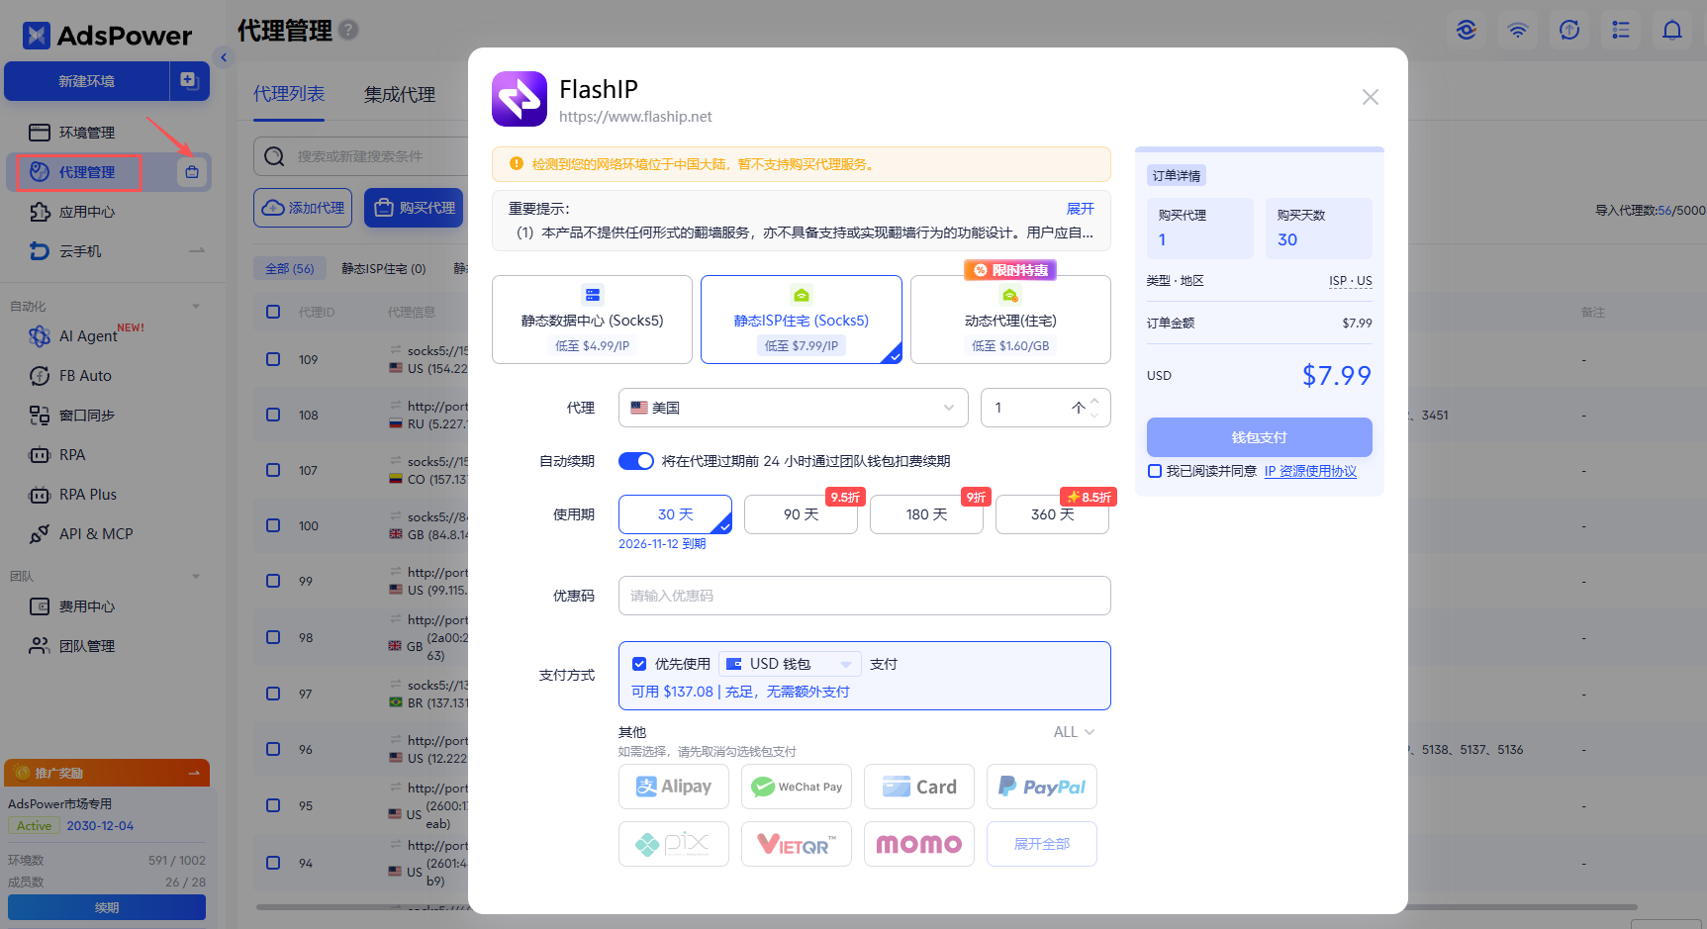1707x929 pixels.
Task: Click the 优惠码 coupon input field
Action: coord(864,596)
